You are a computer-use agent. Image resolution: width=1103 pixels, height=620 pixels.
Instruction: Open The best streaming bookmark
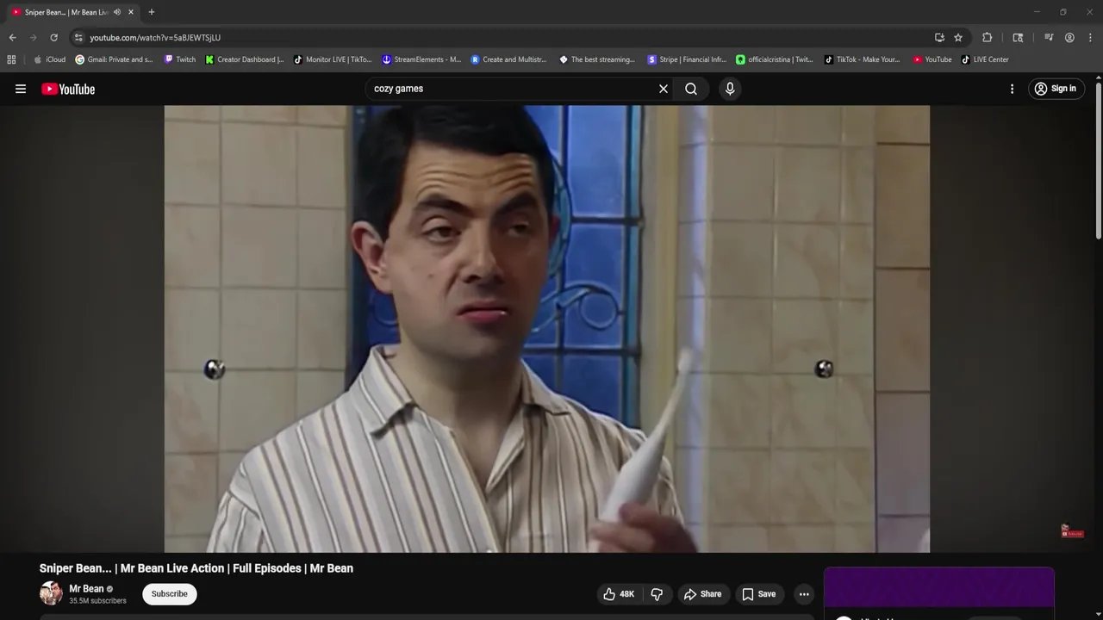pyautogui.click(x=597, y=59)
